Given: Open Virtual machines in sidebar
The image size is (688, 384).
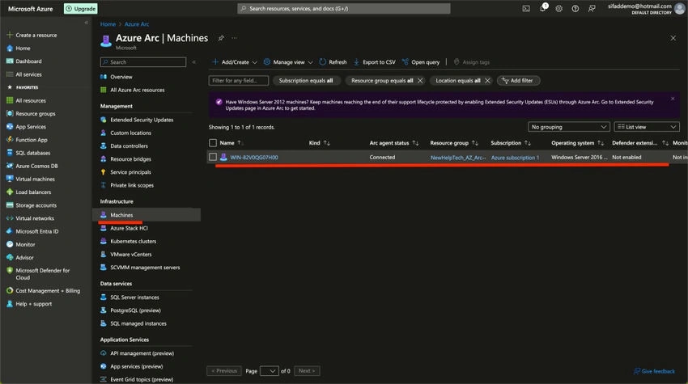Looking at the screenshot, I should 35,179.
